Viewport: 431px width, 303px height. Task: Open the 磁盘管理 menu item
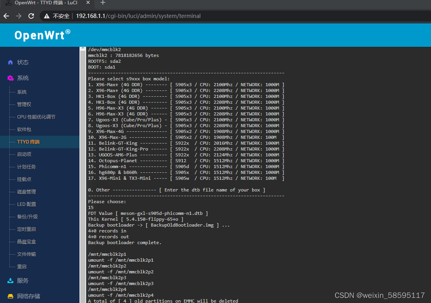coord(26,191)
